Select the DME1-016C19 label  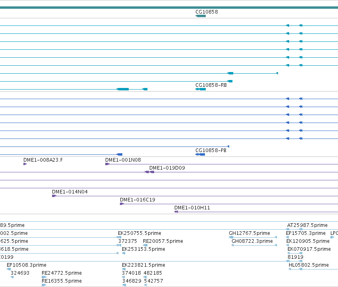[x=137, y=200]
